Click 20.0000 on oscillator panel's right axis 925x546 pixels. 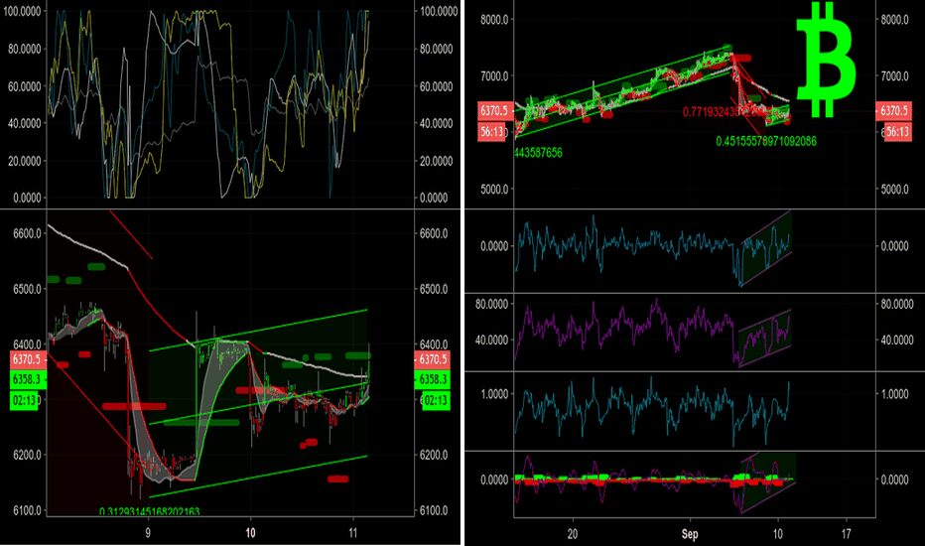(437, 161)
